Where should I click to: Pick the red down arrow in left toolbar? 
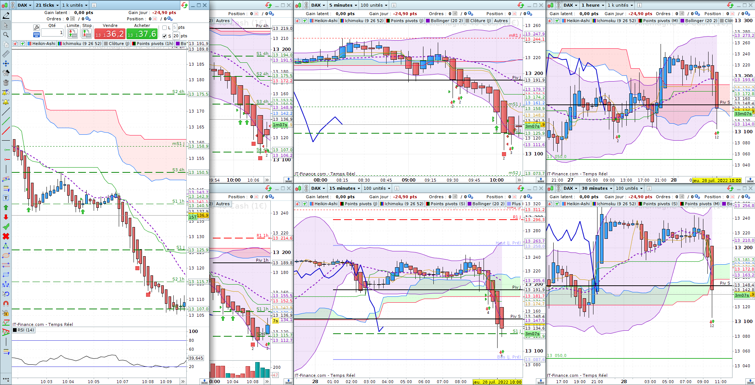[x=6, y=217]
